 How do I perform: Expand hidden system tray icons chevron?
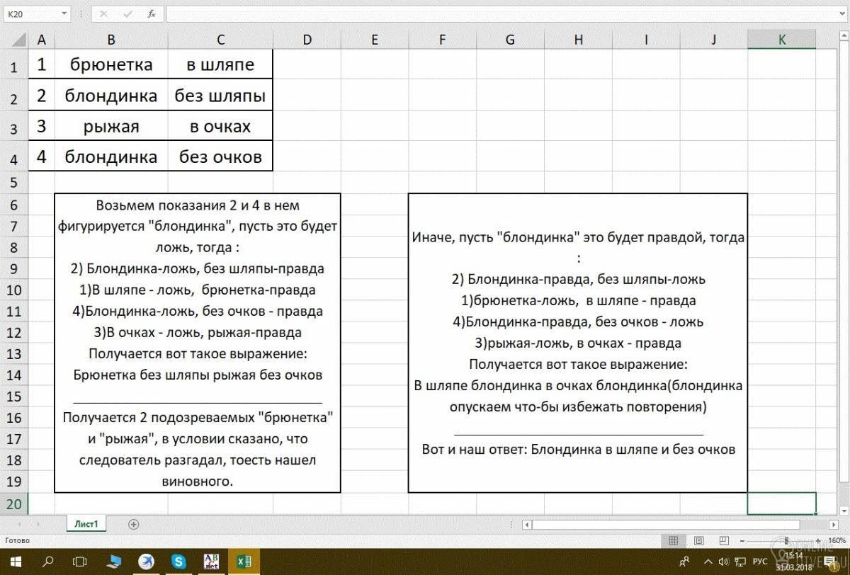tap(708, 562)
